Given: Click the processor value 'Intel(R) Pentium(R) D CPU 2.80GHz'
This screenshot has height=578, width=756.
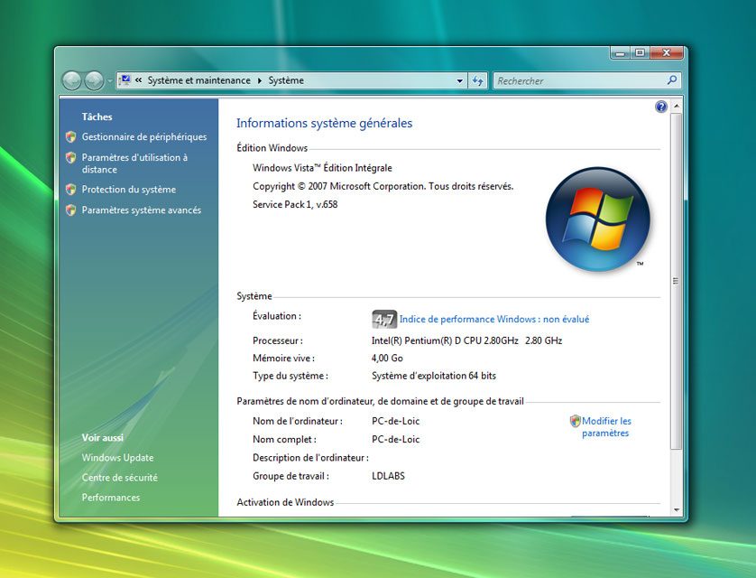Looking at the screenshot, I should [x=445, y=340].
